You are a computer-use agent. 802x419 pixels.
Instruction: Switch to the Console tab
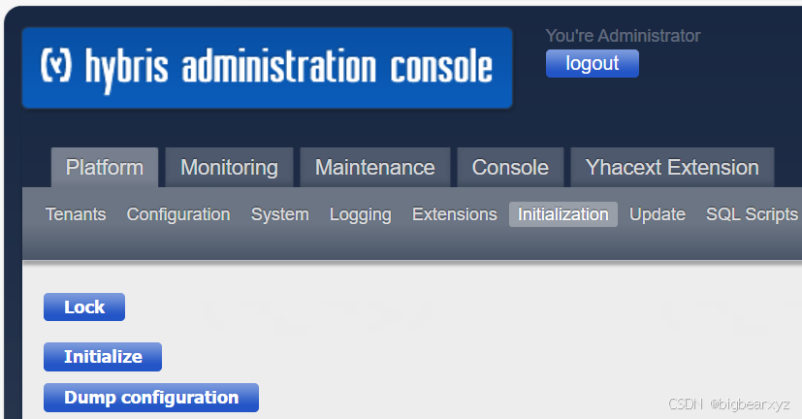tap(510, 167)
